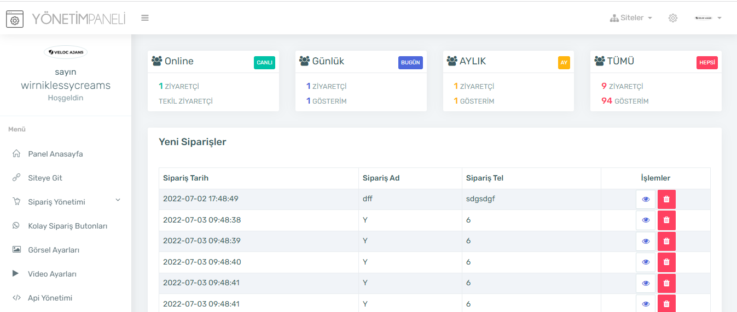Click the AY badge on AYLIK card
737x312 pixels.
click(x=564, y=63)
